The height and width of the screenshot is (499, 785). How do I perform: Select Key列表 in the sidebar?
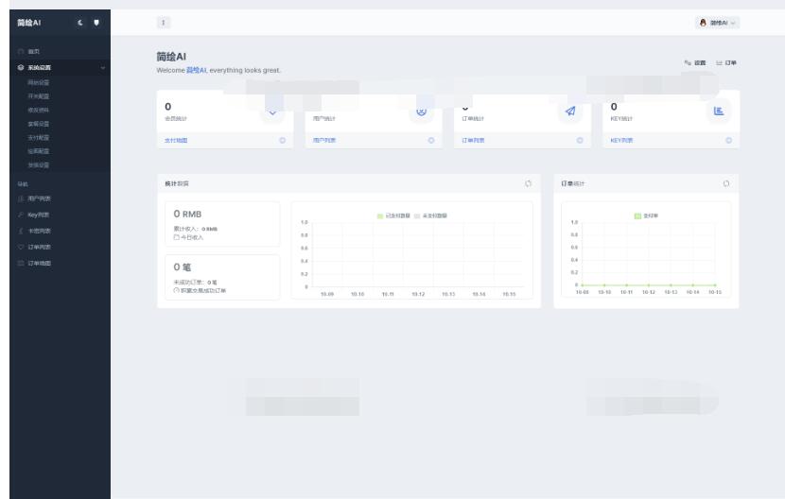point(38,215)
